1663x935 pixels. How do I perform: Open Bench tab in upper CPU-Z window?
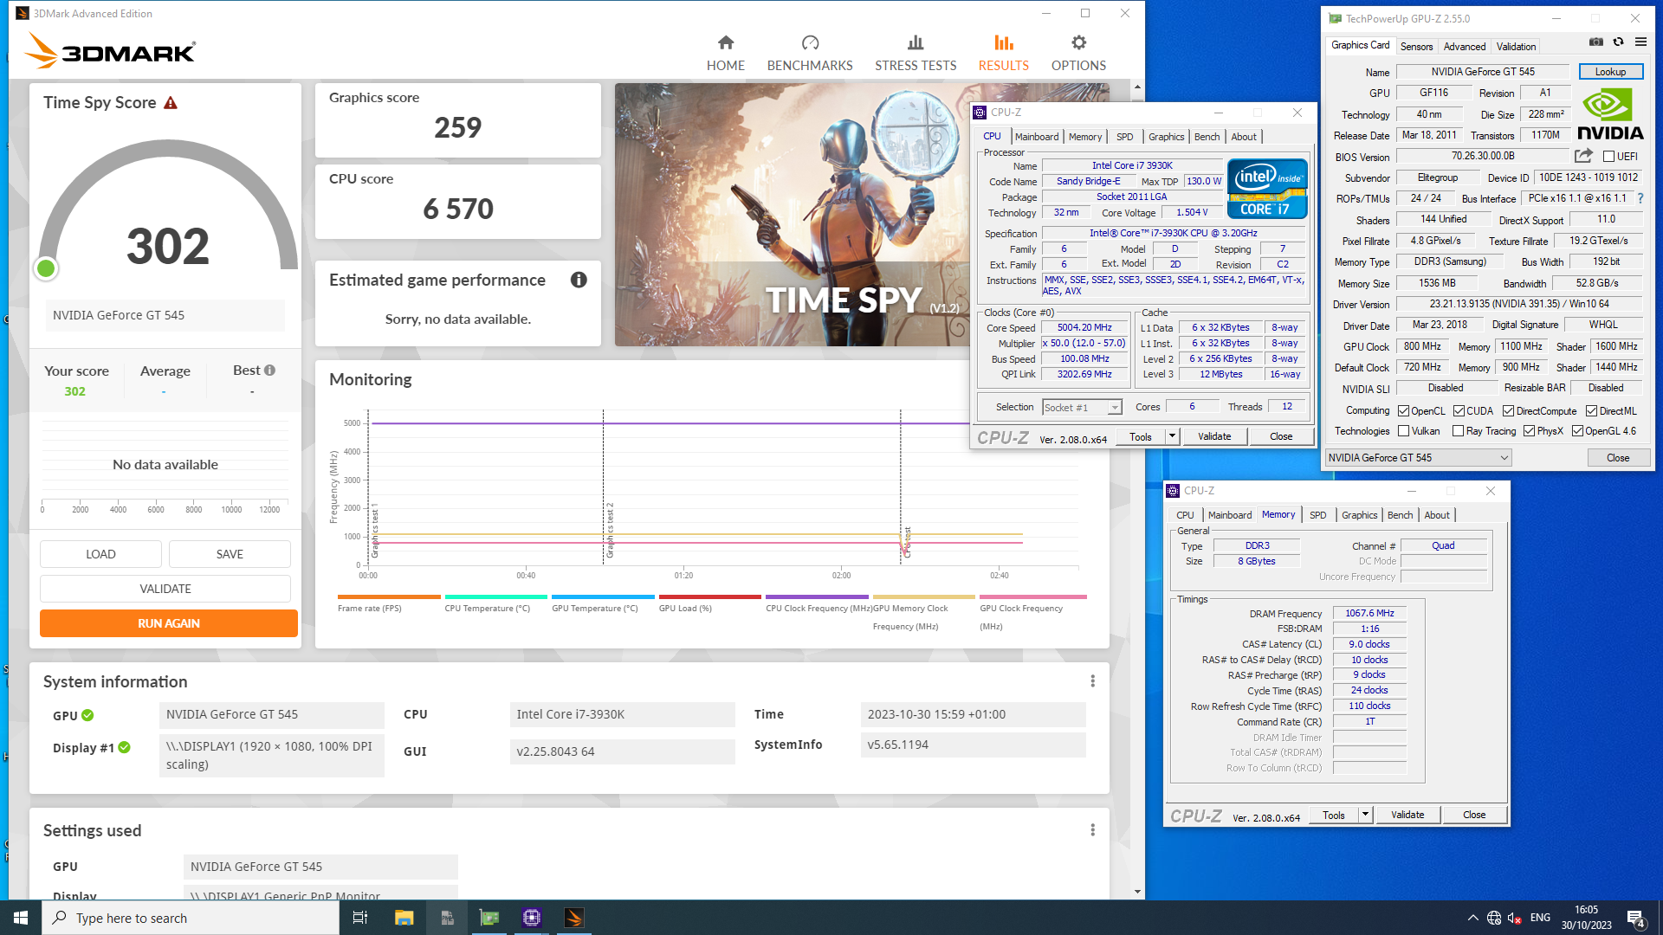(x=1207, y=137)
